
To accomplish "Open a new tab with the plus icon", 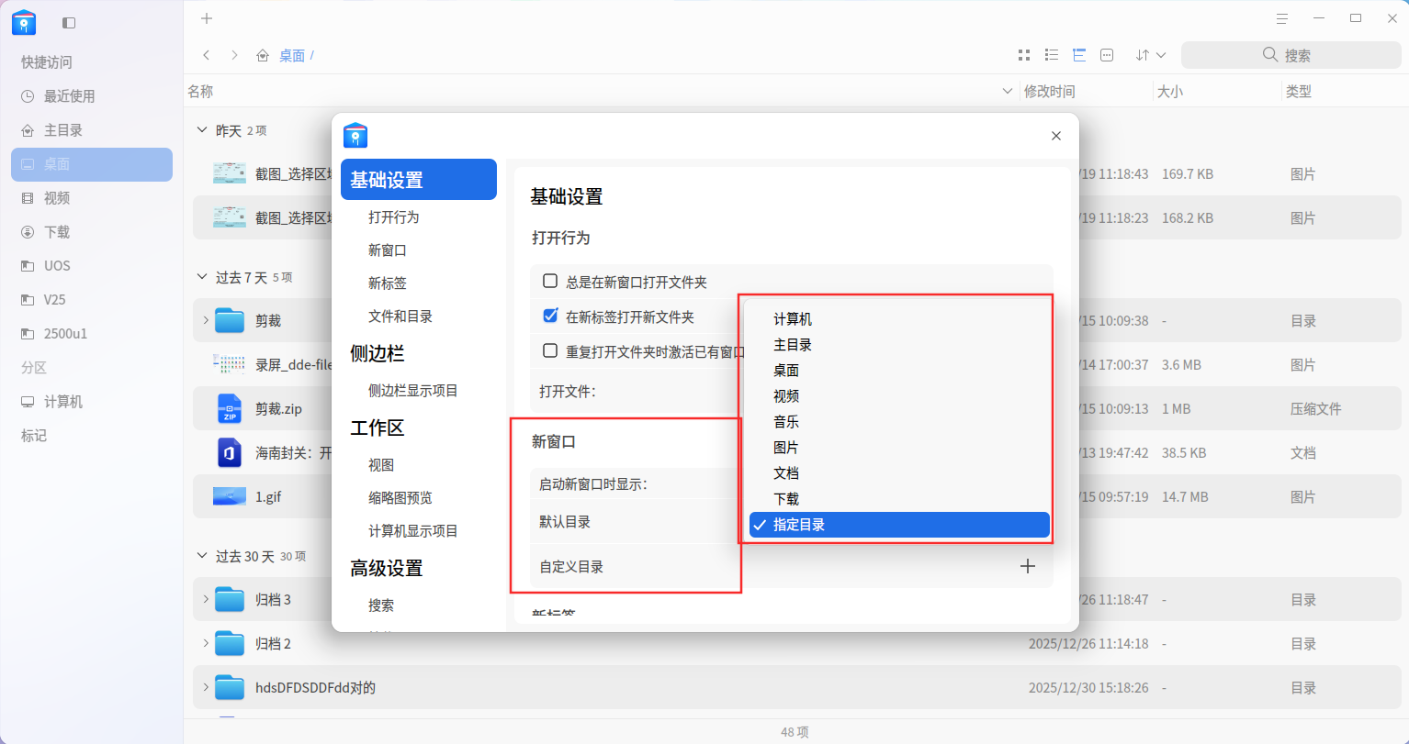I will coord(207,18).
